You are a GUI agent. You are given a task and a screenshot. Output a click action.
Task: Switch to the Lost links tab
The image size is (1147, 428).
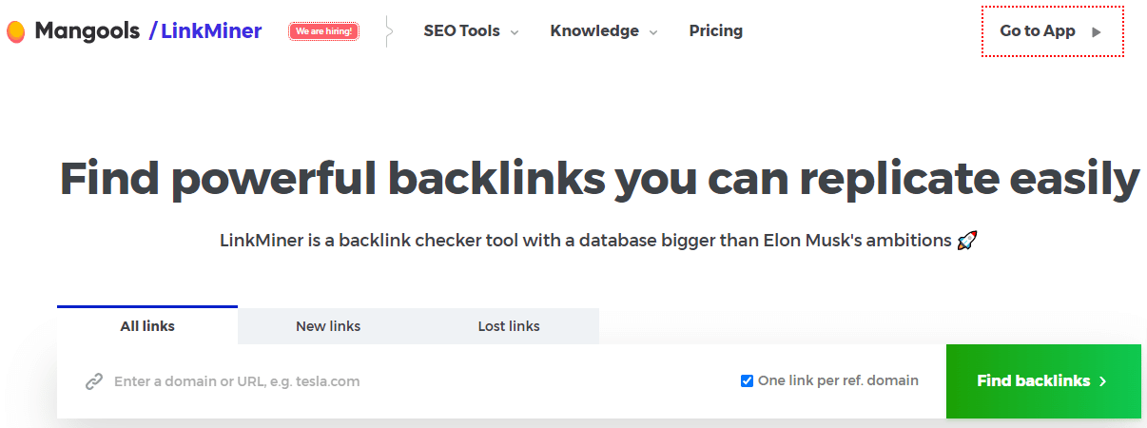point(509,326)
